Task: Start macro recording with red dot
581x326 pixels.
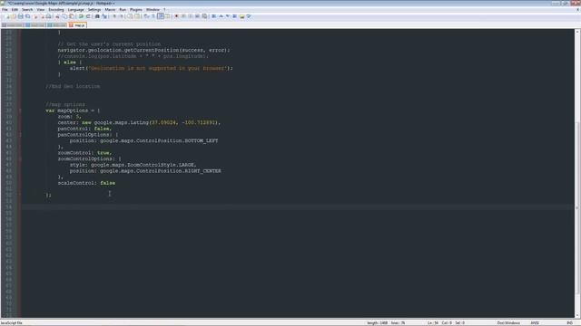Action: [x=176, y=16]
